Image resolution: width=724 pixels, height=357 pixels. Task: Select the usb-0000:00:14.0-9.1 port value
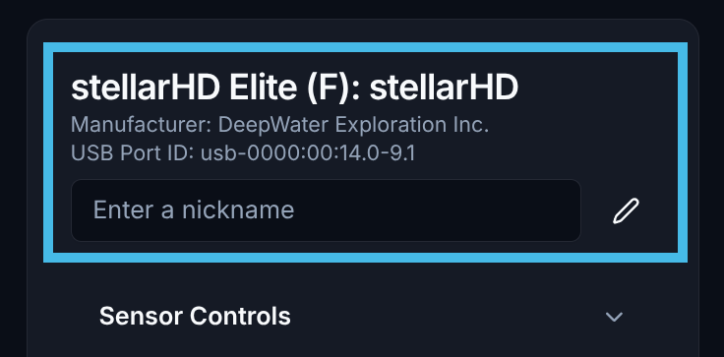(x=308, y=153)
